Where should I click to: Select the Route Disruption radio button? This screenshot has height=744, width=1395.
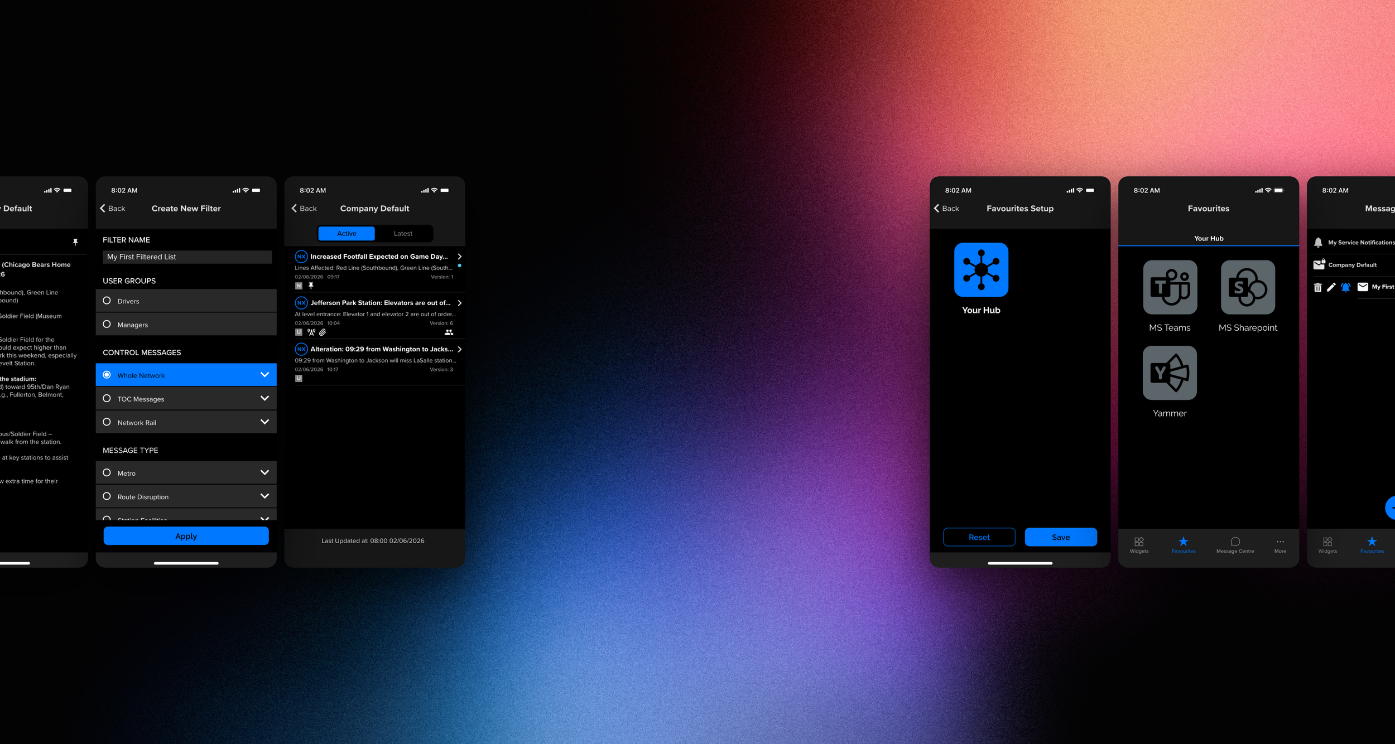[x=107, y=496]
